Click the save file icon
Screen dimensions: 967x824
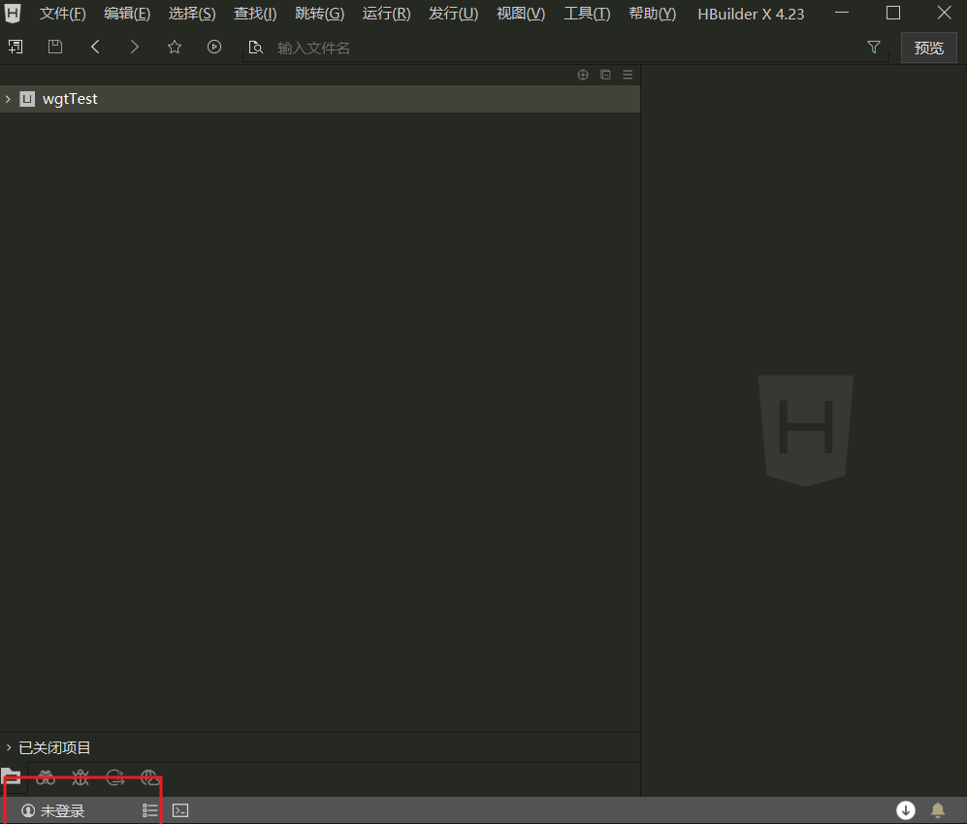point(55,47)
